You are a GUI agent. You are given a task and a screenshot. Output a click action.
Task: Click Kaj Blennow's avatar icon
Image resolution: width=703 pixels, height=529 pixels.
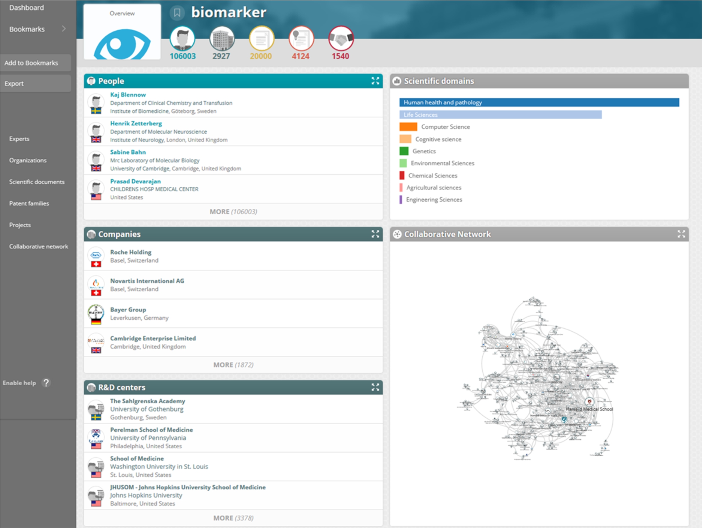point(96,103)
